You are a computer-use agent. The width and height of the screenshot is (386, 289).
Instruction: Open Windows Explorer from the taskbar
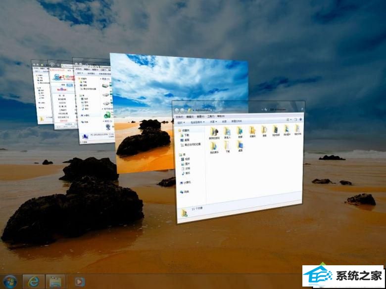coord(55,282)
